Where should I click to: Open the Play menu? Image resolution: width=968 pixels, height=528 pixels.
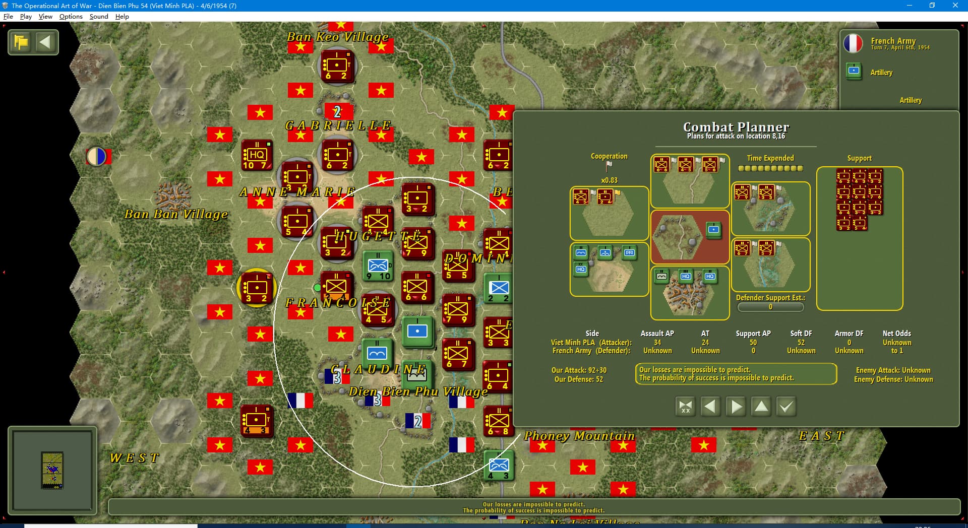pos(26,16)
